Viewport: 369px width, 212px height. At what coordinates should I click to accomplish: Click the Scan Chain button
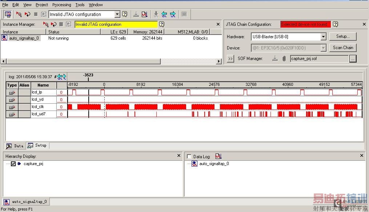(343, 48)
